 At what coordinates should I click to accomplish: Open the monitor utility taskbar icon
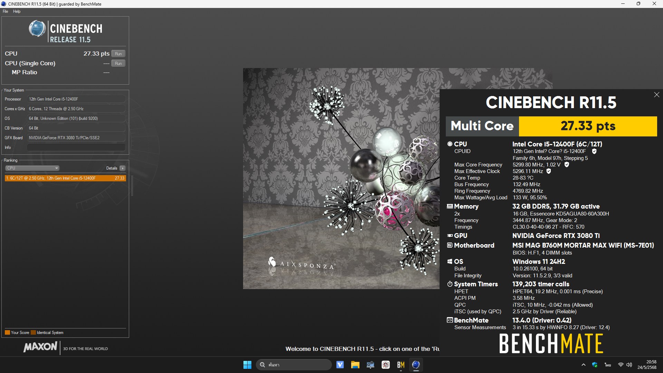[x=371, y=365]
